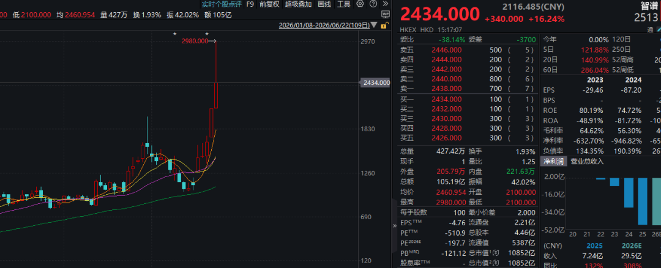This screenshot has height=268, width=661.
Task: Select 买四 bid price 2428.000
Action: pos(446,128)
